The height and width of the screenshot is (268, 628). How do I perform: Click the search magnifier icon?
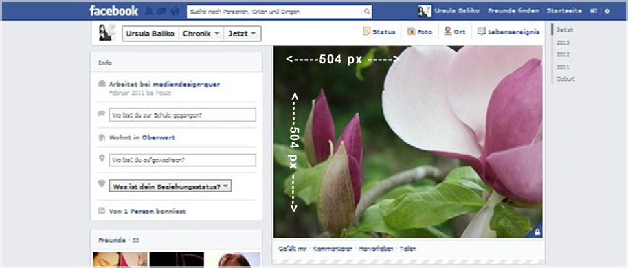pos(366,12)
